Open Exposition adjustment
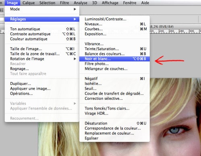201x156 pixels. point(114,34)
